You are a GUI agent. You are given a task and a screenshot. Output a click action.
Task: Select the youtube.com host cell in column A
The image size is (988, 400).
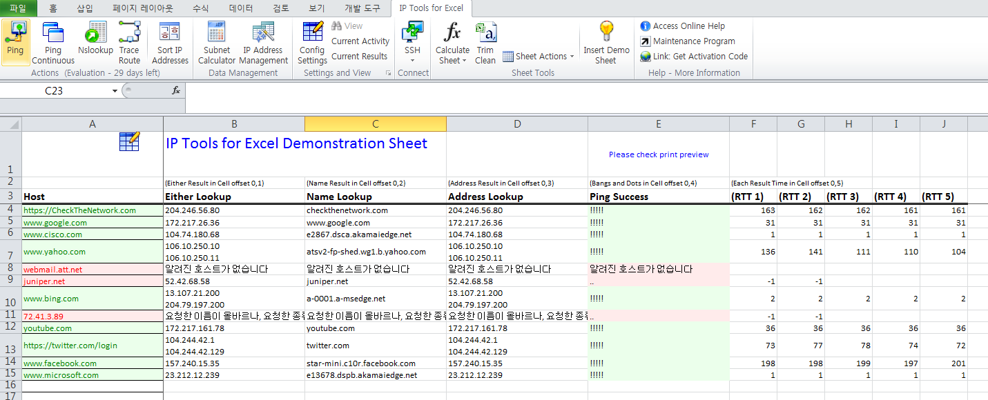click(x=93, y=328)
